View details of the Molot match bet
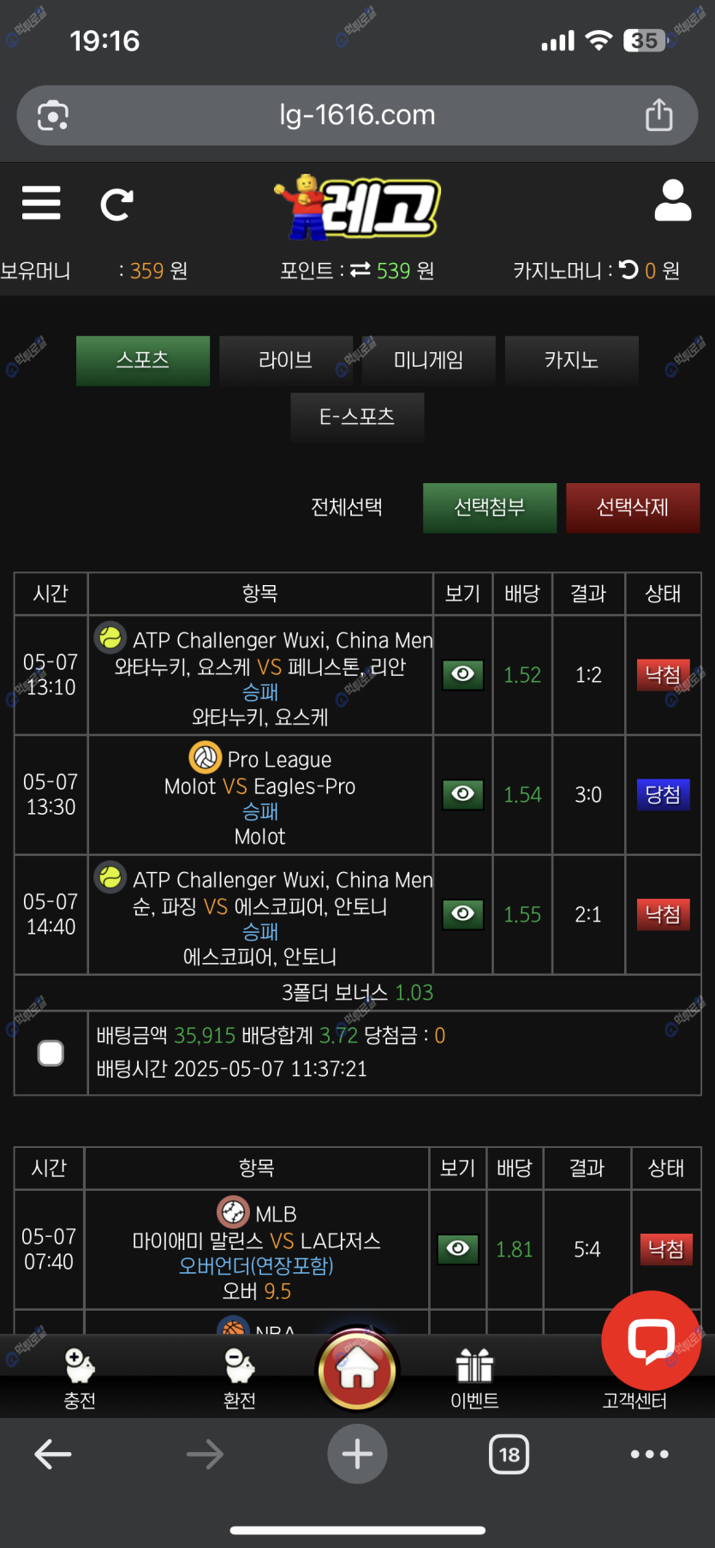 click(462, 794)
